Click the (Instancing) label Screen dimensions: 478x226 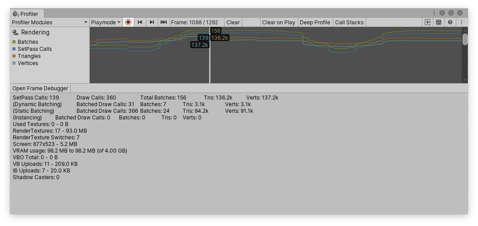27,117
